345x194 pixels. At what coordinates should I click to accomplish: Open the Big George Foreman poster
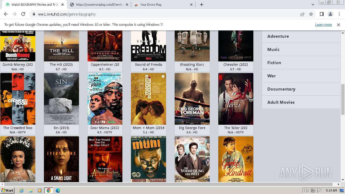(x=192, y=99)
